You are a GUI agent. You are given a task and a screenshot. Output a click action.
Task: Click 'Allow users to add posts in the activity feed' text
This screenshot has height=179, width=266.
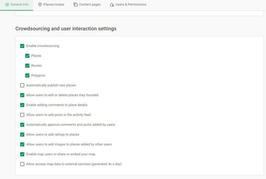(x=58, y=115)
